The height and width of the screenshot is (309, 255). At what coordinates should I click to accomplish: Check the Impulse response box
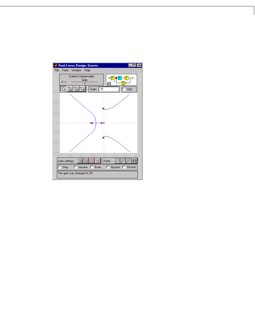coord(76,167)
